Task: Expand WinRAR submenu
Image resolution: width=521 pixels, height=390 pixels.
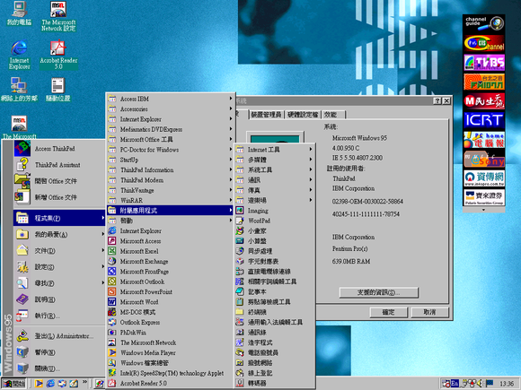Action: [170, 200]
